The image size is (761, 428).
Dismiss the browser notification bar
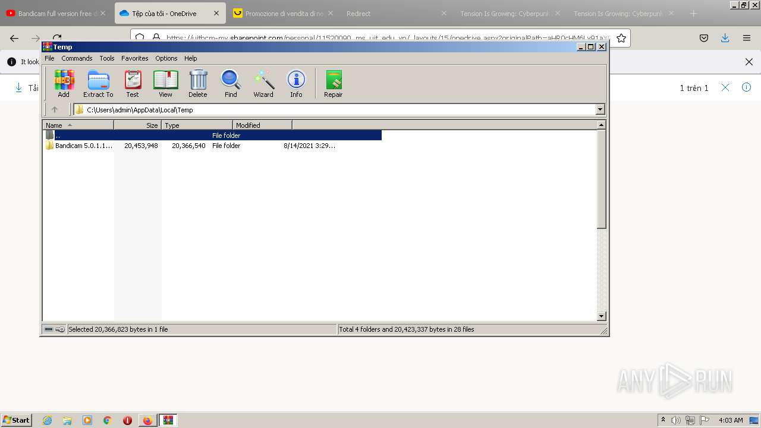749,62
